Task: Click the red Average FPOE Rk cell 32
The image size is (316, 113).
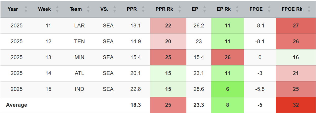Action: click(296, 105)
